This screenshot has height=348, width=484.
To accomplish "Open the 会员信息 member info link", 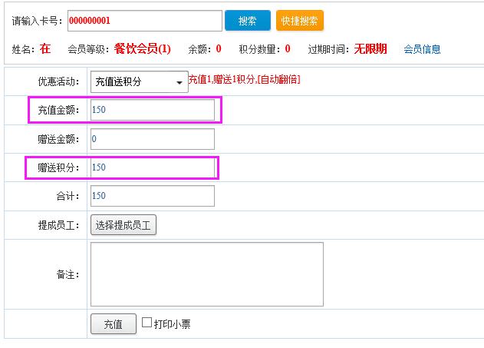I will 422,49.
